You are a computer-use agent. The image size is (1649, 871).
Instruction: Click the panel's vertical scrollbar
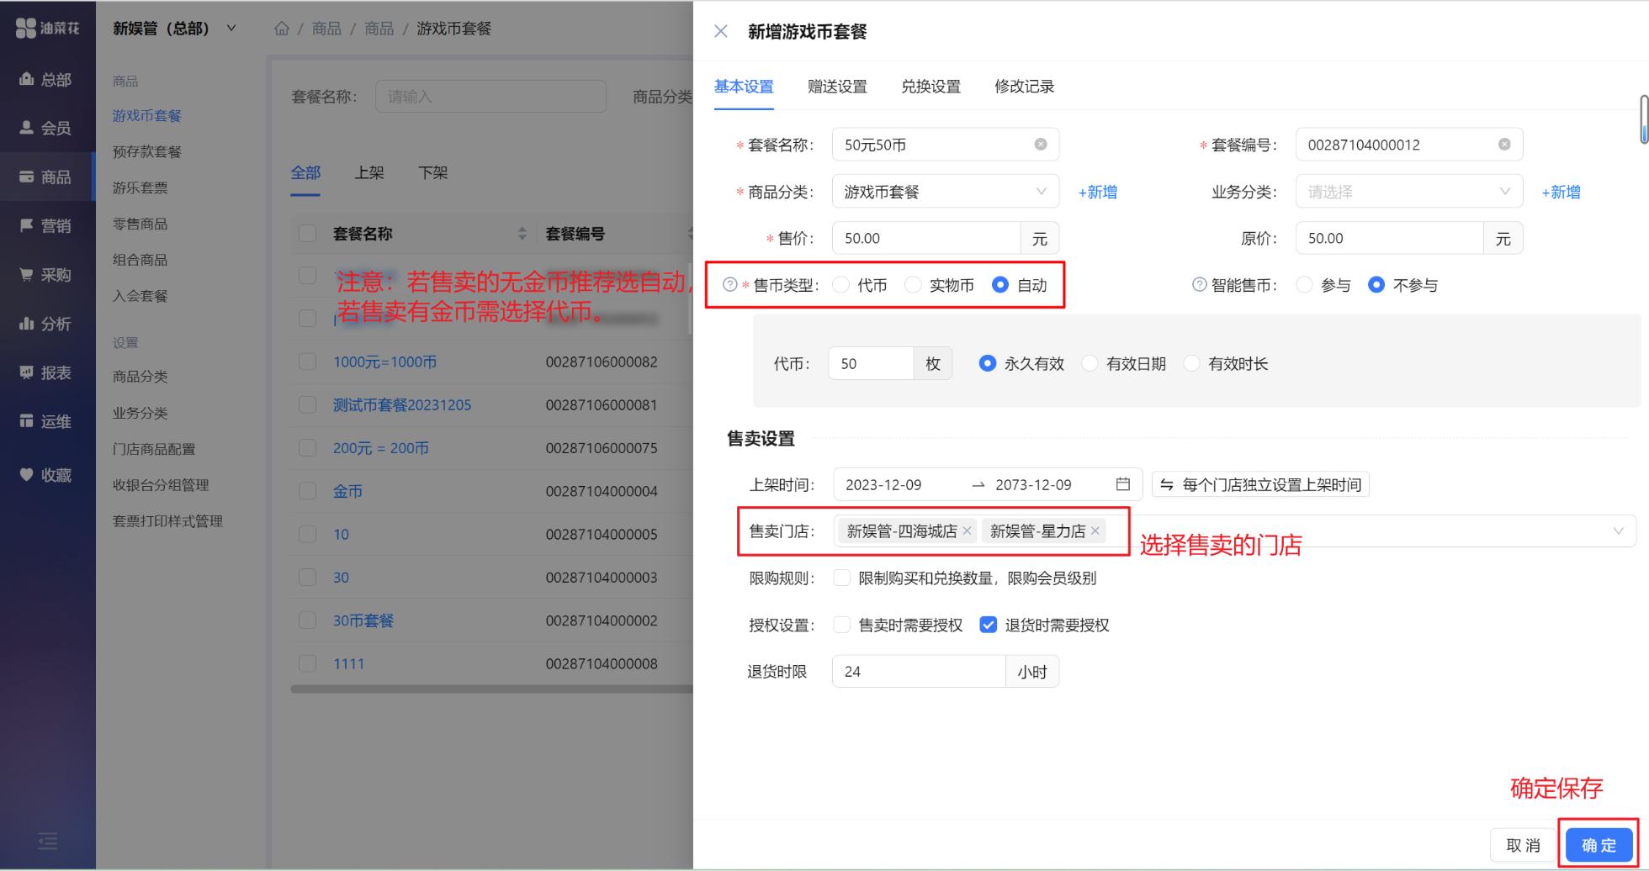click(1643, 119)
